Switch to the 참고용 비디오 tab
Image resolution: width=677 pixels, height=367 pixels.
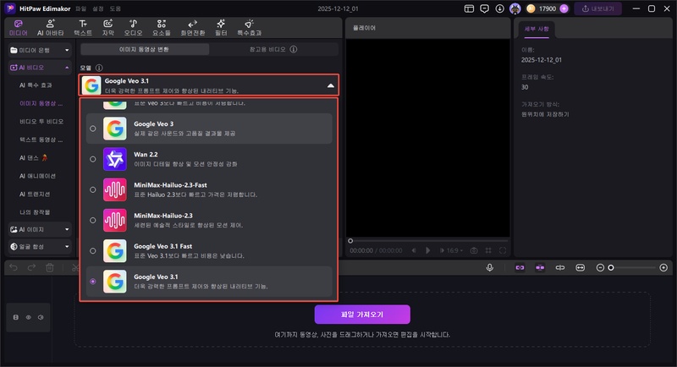[270, 50]
